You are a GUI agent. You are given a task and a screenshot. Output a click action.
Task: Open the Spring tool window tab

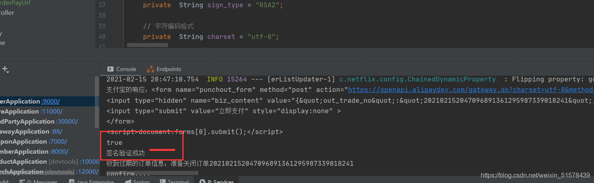pyautogui.click(x=137, y=181)
